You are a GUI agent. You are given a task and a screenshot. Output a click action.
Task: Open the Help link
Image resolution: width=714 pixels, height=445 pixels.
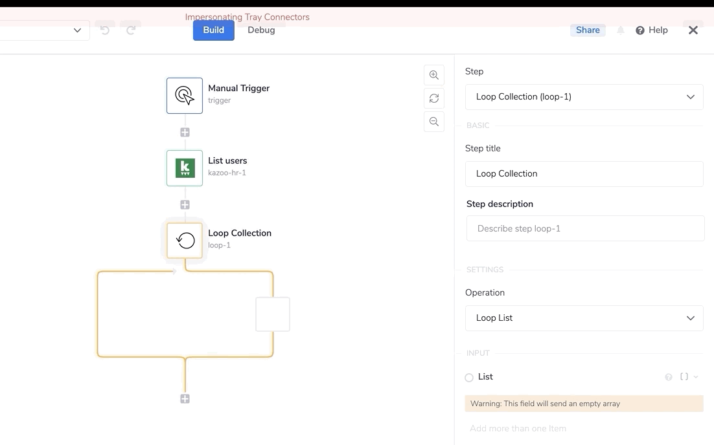(652, 30)
